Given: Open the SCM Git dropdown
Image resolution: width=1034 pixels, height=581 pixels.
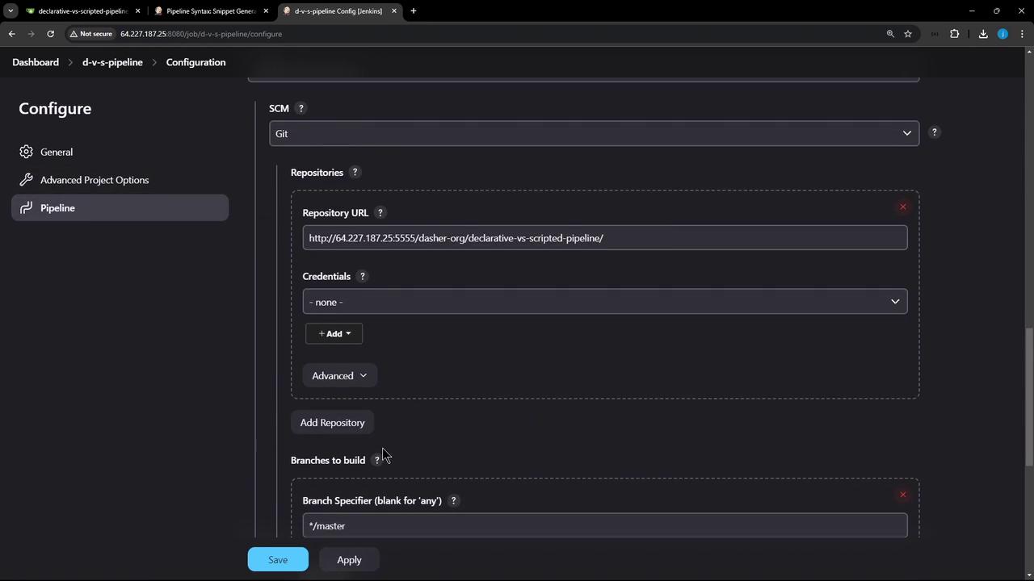Looking at the screenshot, I should coord(594,133).
